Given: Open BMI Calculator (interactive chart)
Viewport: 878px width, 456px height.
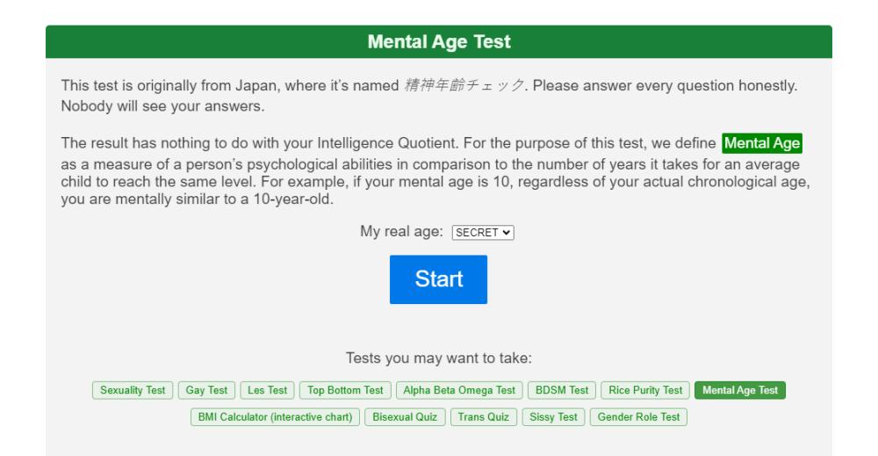Looking at the screenshot, I should [275, 417].
